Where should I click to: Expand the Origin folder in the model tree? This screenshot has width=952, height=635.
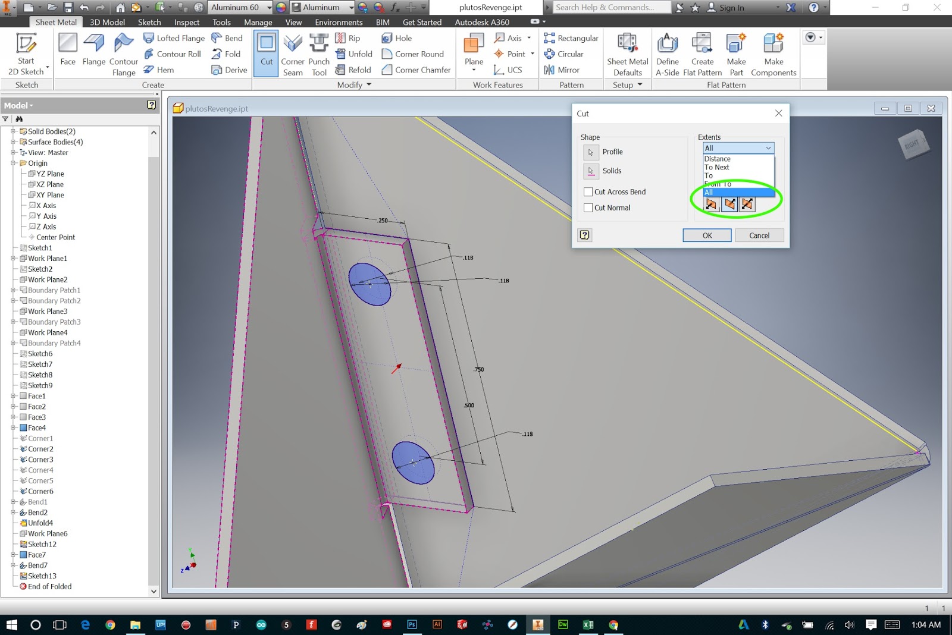(13, 163)
